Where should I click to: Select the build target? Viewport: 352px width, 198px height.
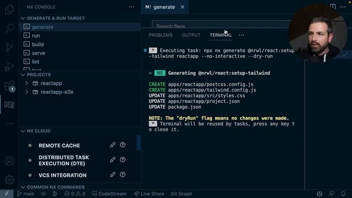[x=80, y=45]
